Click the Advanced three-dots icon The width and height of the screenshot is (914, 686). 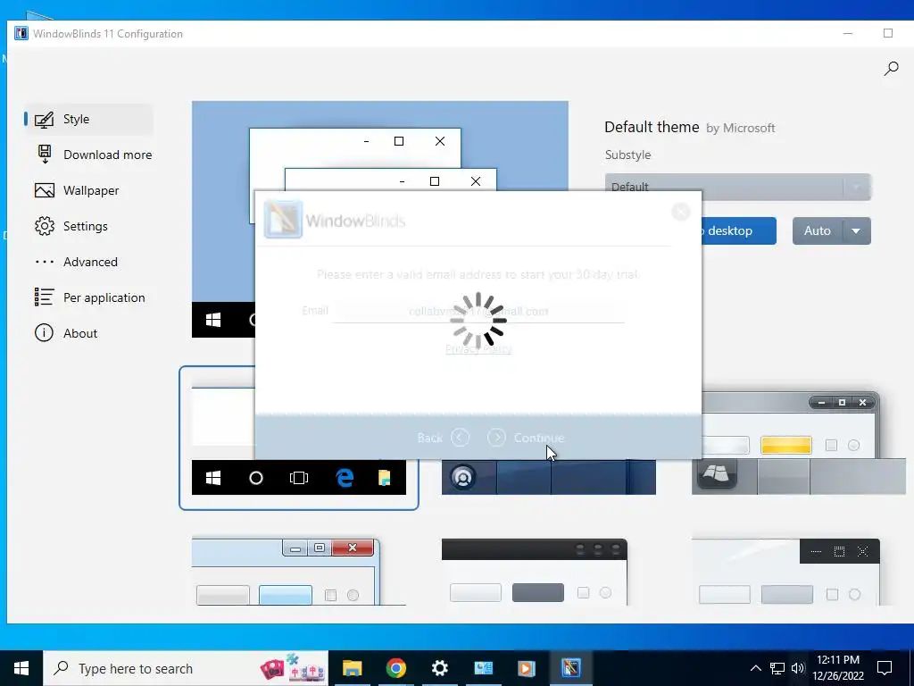[x=45, y=262]
